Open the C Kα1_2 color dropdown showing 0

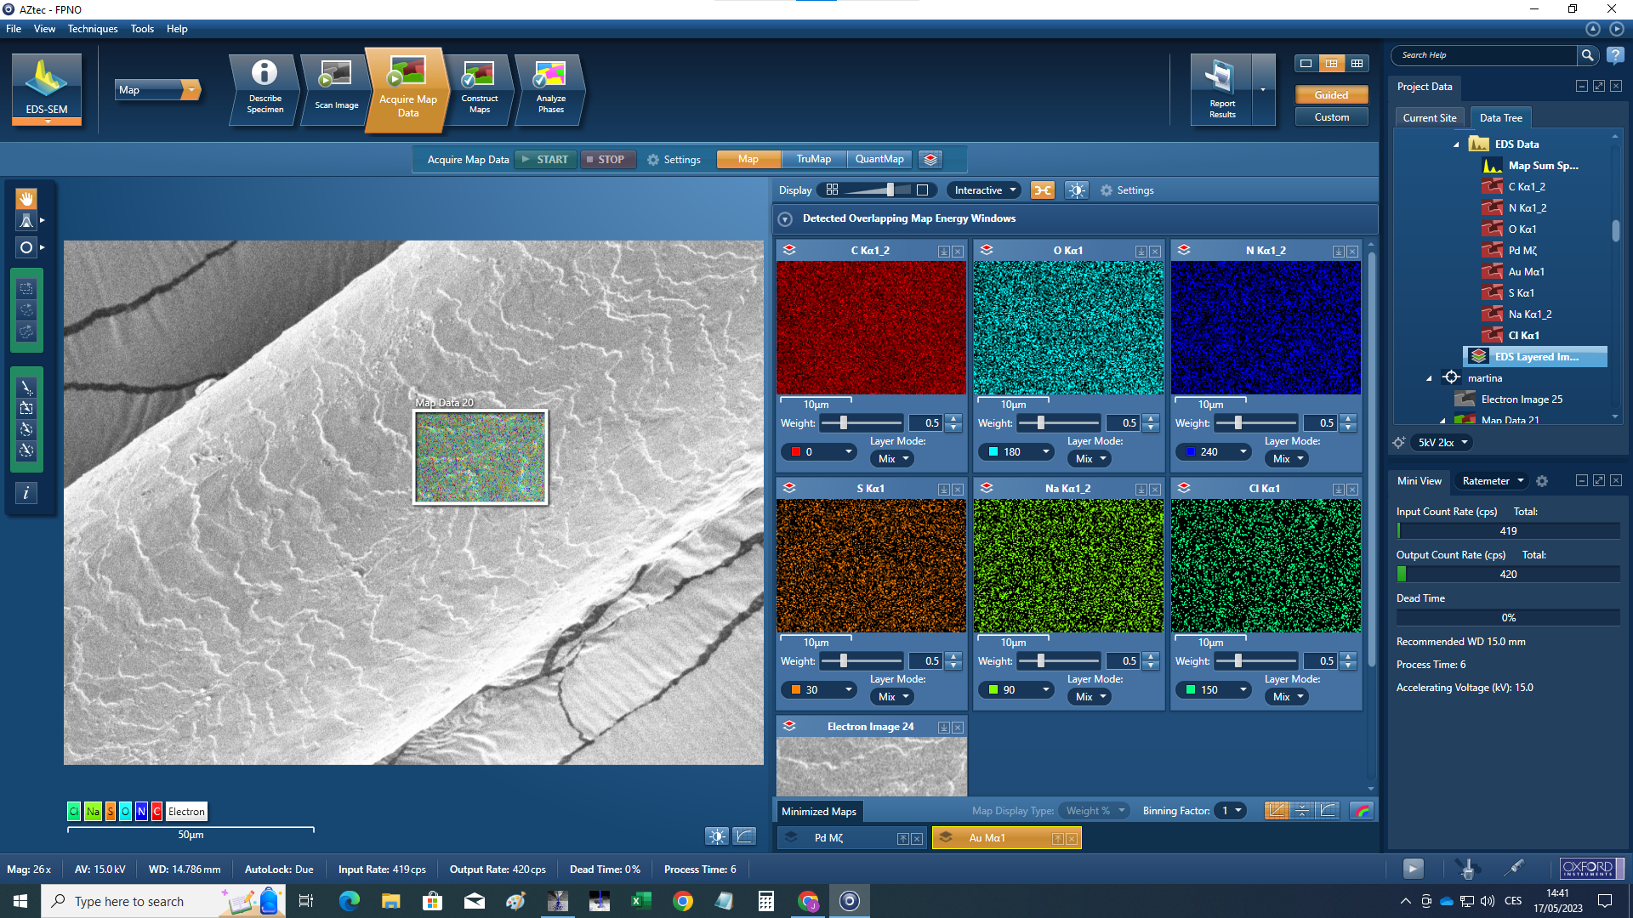pyautogui.click(x=818, y=452)
